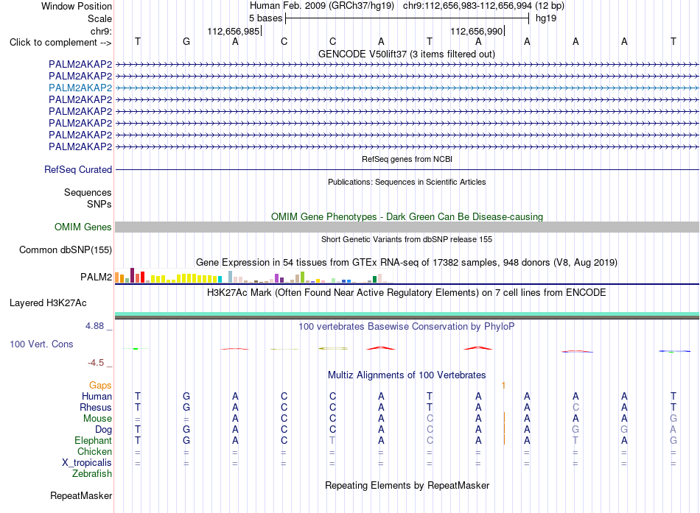Click the '5 bases' scale bar label
The image size is (700, 513).
(x=265, y=18)
